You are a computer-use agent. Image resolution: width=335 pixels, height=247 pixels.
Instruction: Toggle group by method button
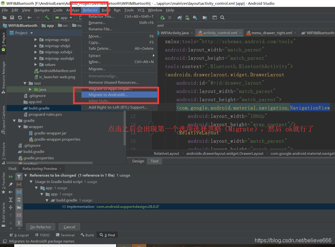[x=19, y=215]
